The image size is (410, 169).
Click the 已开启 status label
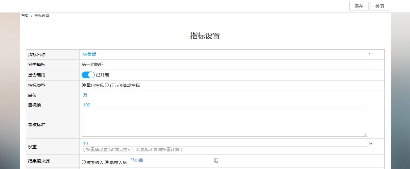(102, 75)
